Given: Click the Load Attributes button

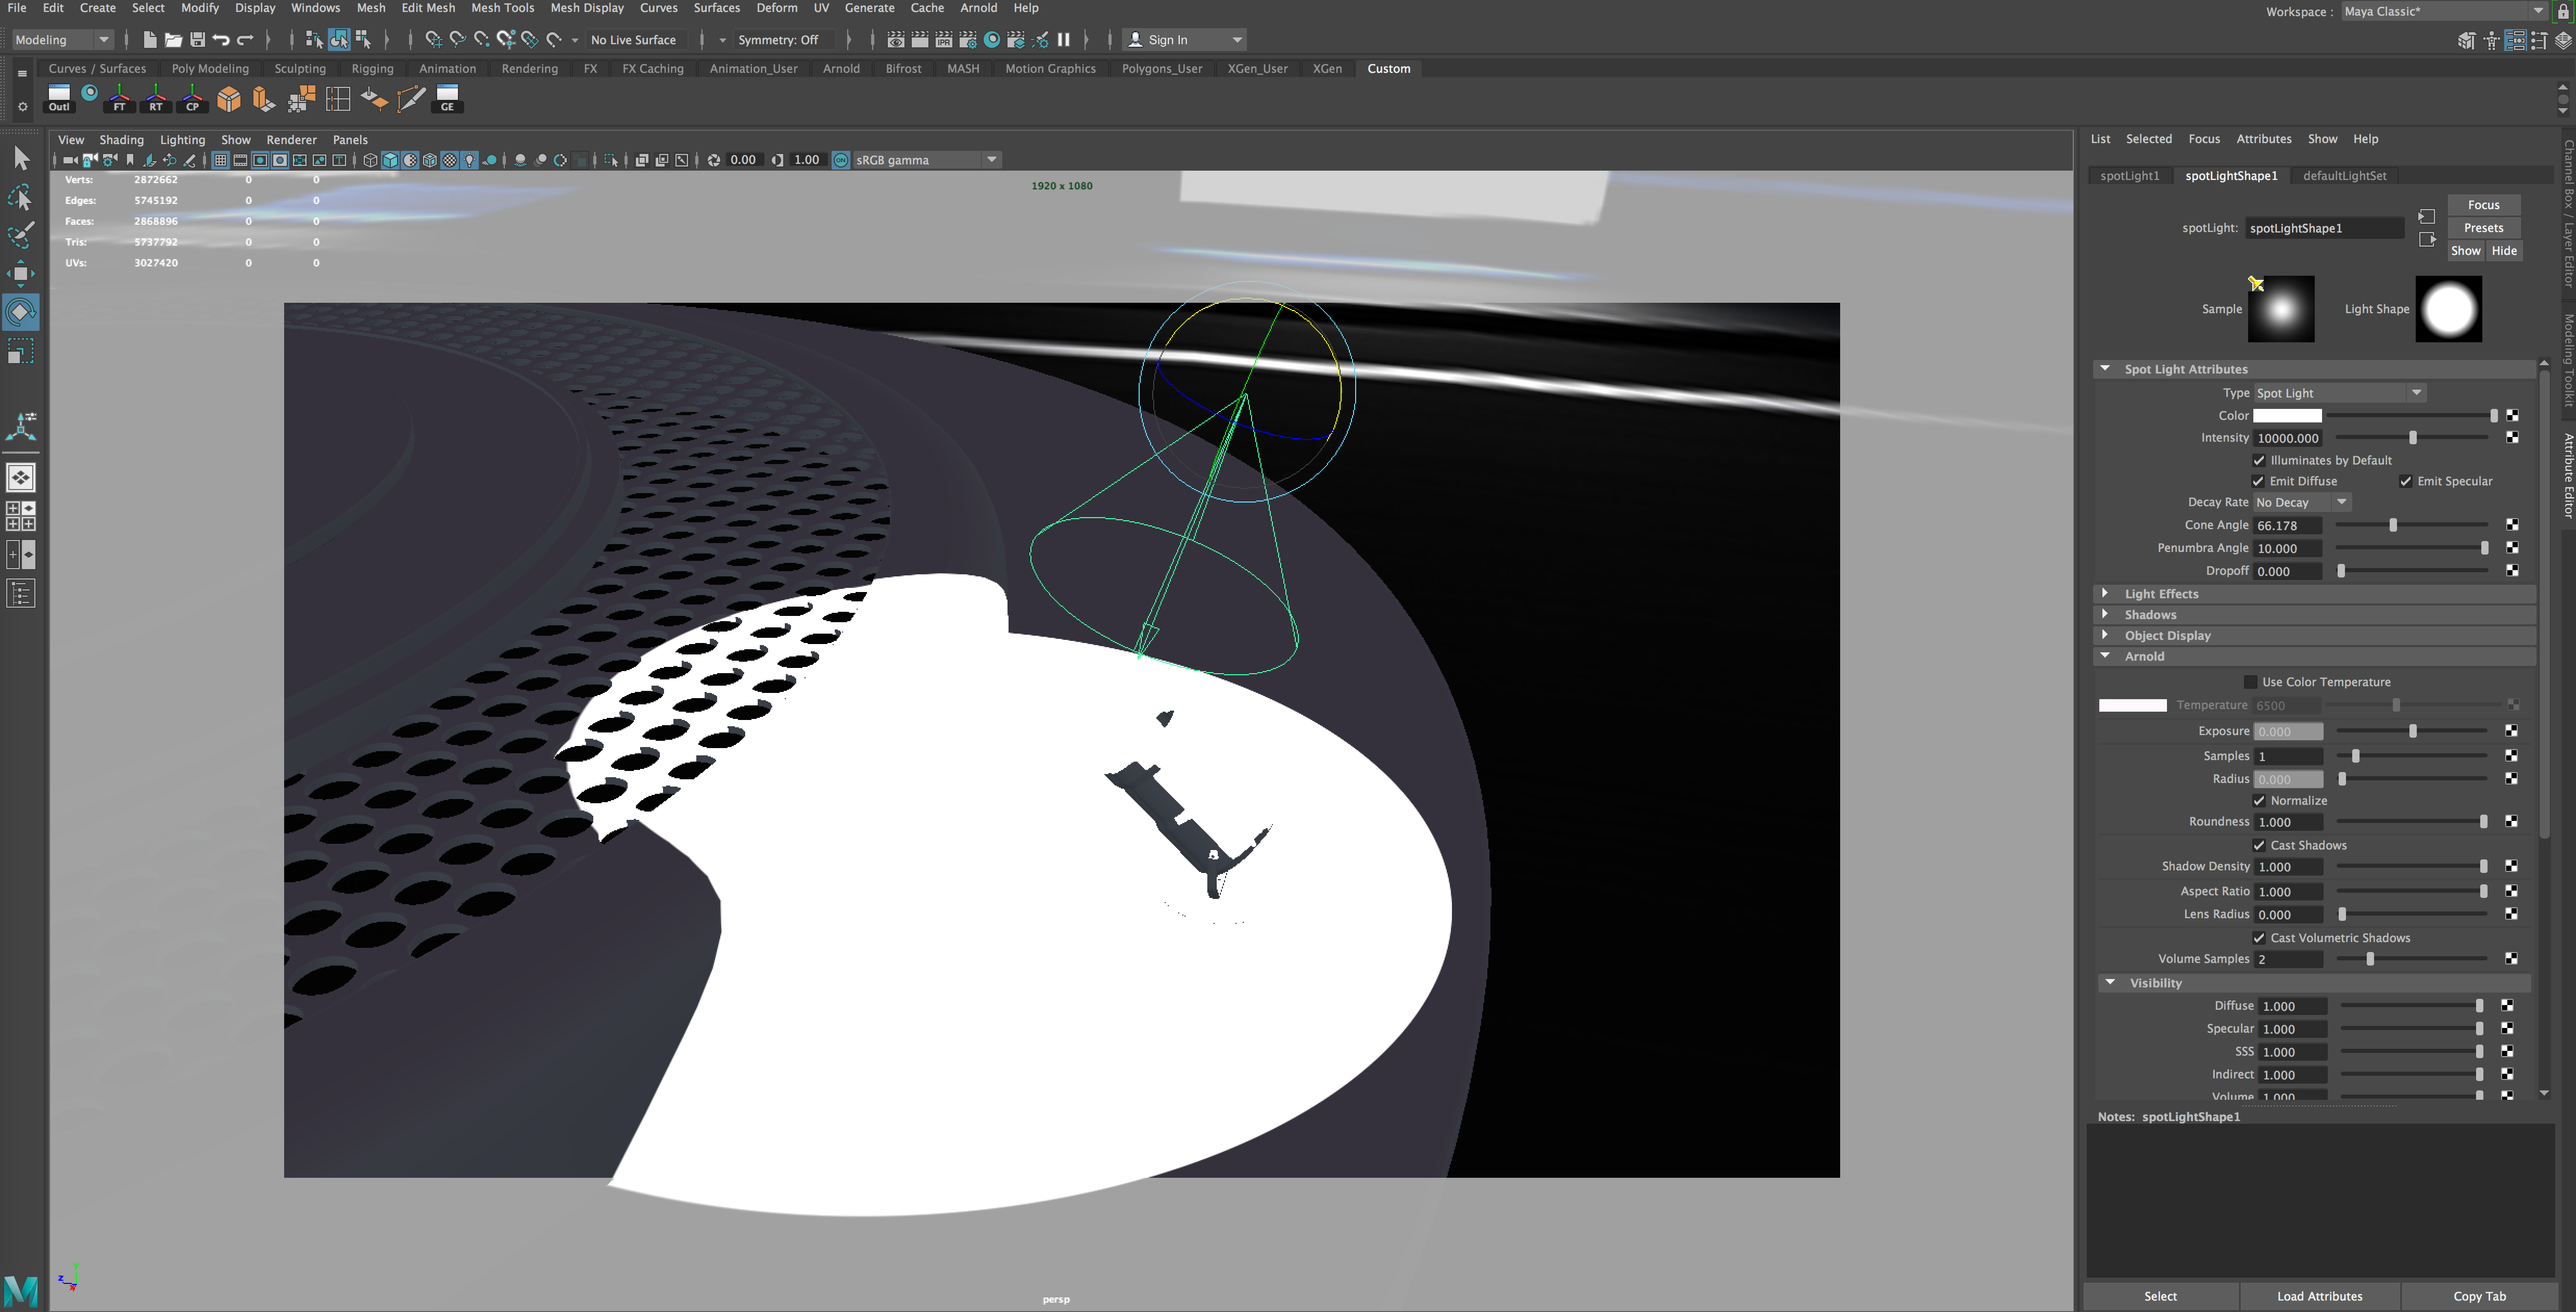Looking at the screenshot, I should click(2319, 1295).
